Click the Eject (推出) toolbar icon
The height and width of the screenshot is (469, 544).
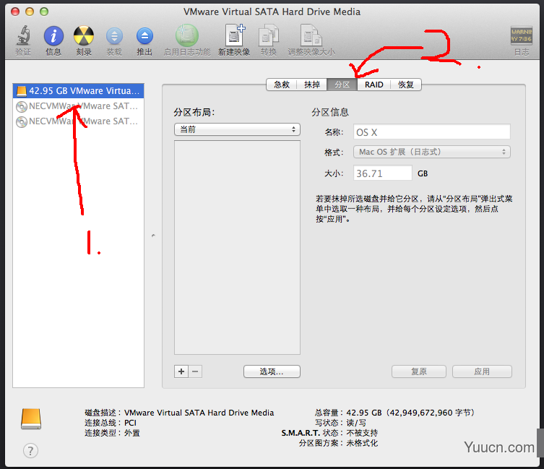click(144, 36)
